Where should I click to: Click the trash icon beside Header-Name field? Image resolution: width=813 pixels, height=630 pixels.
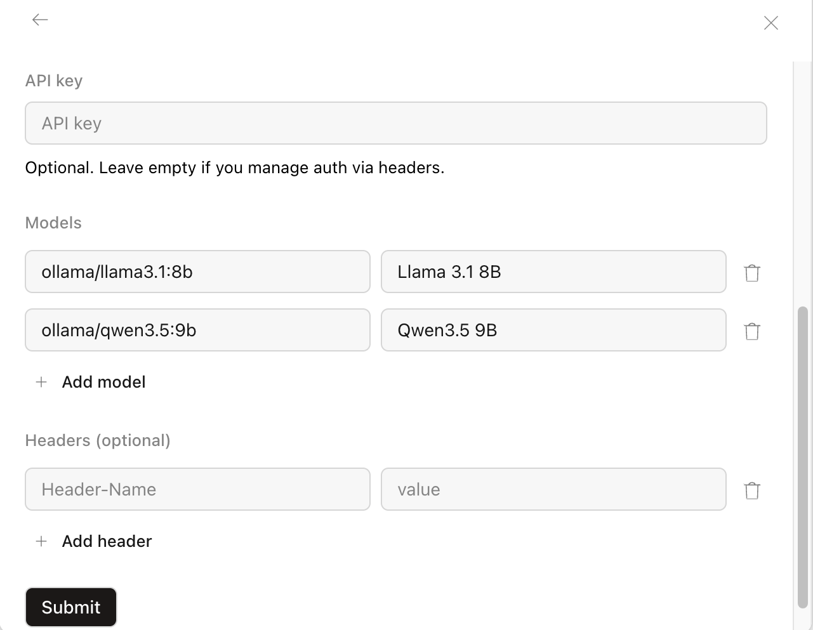[752, 490]
